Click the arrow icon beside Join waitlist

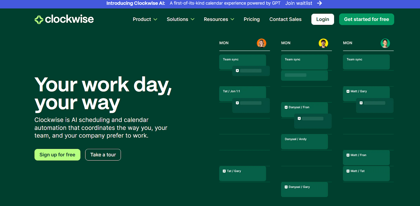[319, 3]
